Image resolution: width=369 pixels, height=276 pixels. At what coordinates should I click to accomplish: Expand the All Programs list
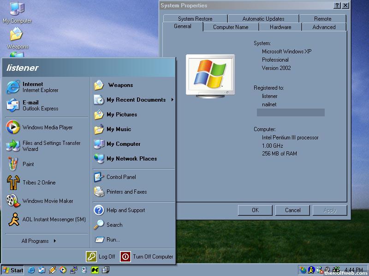pyautogui.click(x=39, y=241)
